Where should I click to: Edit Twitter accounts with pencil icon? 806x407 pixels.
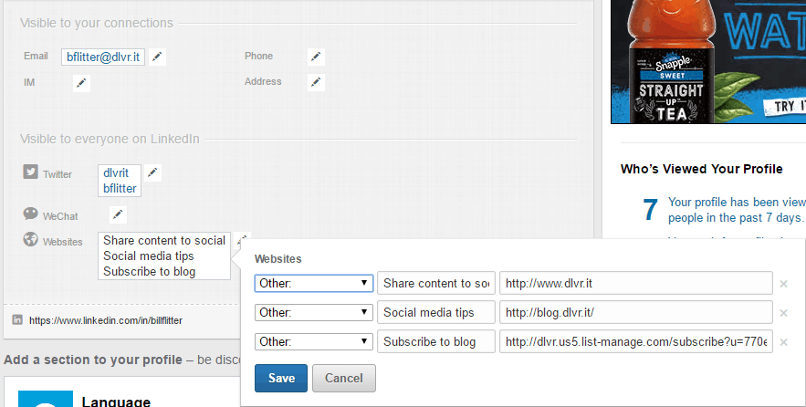(x=152, y=172)
